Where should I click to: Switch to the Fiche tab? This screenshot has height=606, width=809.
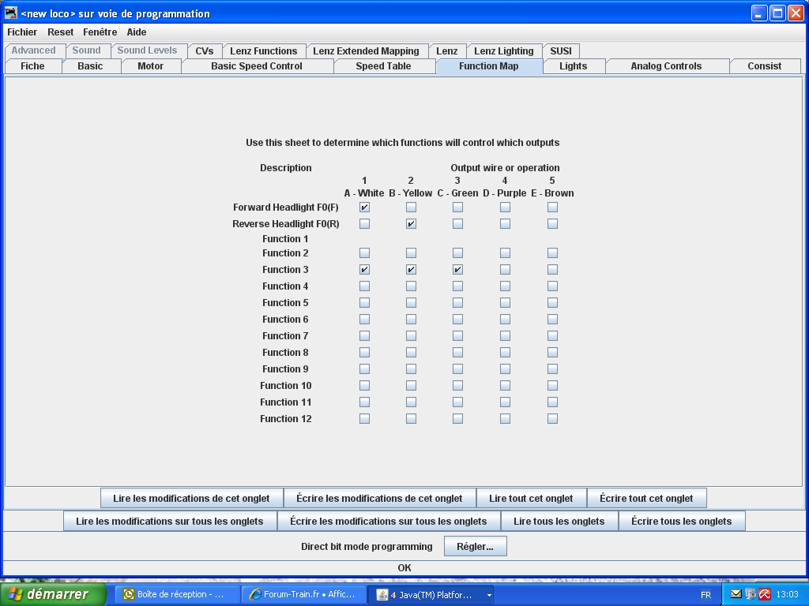click(32, 66)
